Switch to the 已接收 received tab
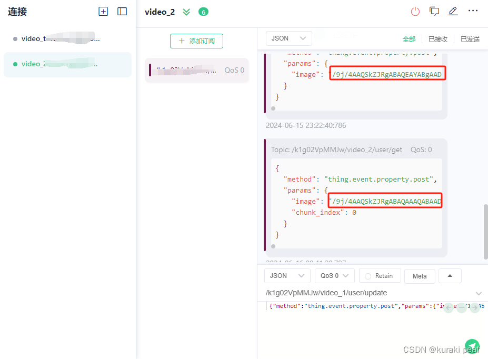Viewport: 488px width, 359px height. click(x=438, y=39)
